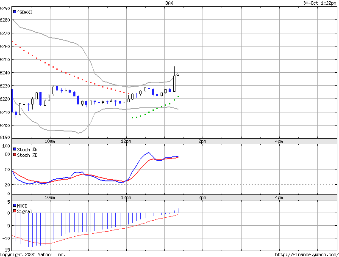Click 12pm on the price chart axis

pyautogui.click(x=126, y=141)
